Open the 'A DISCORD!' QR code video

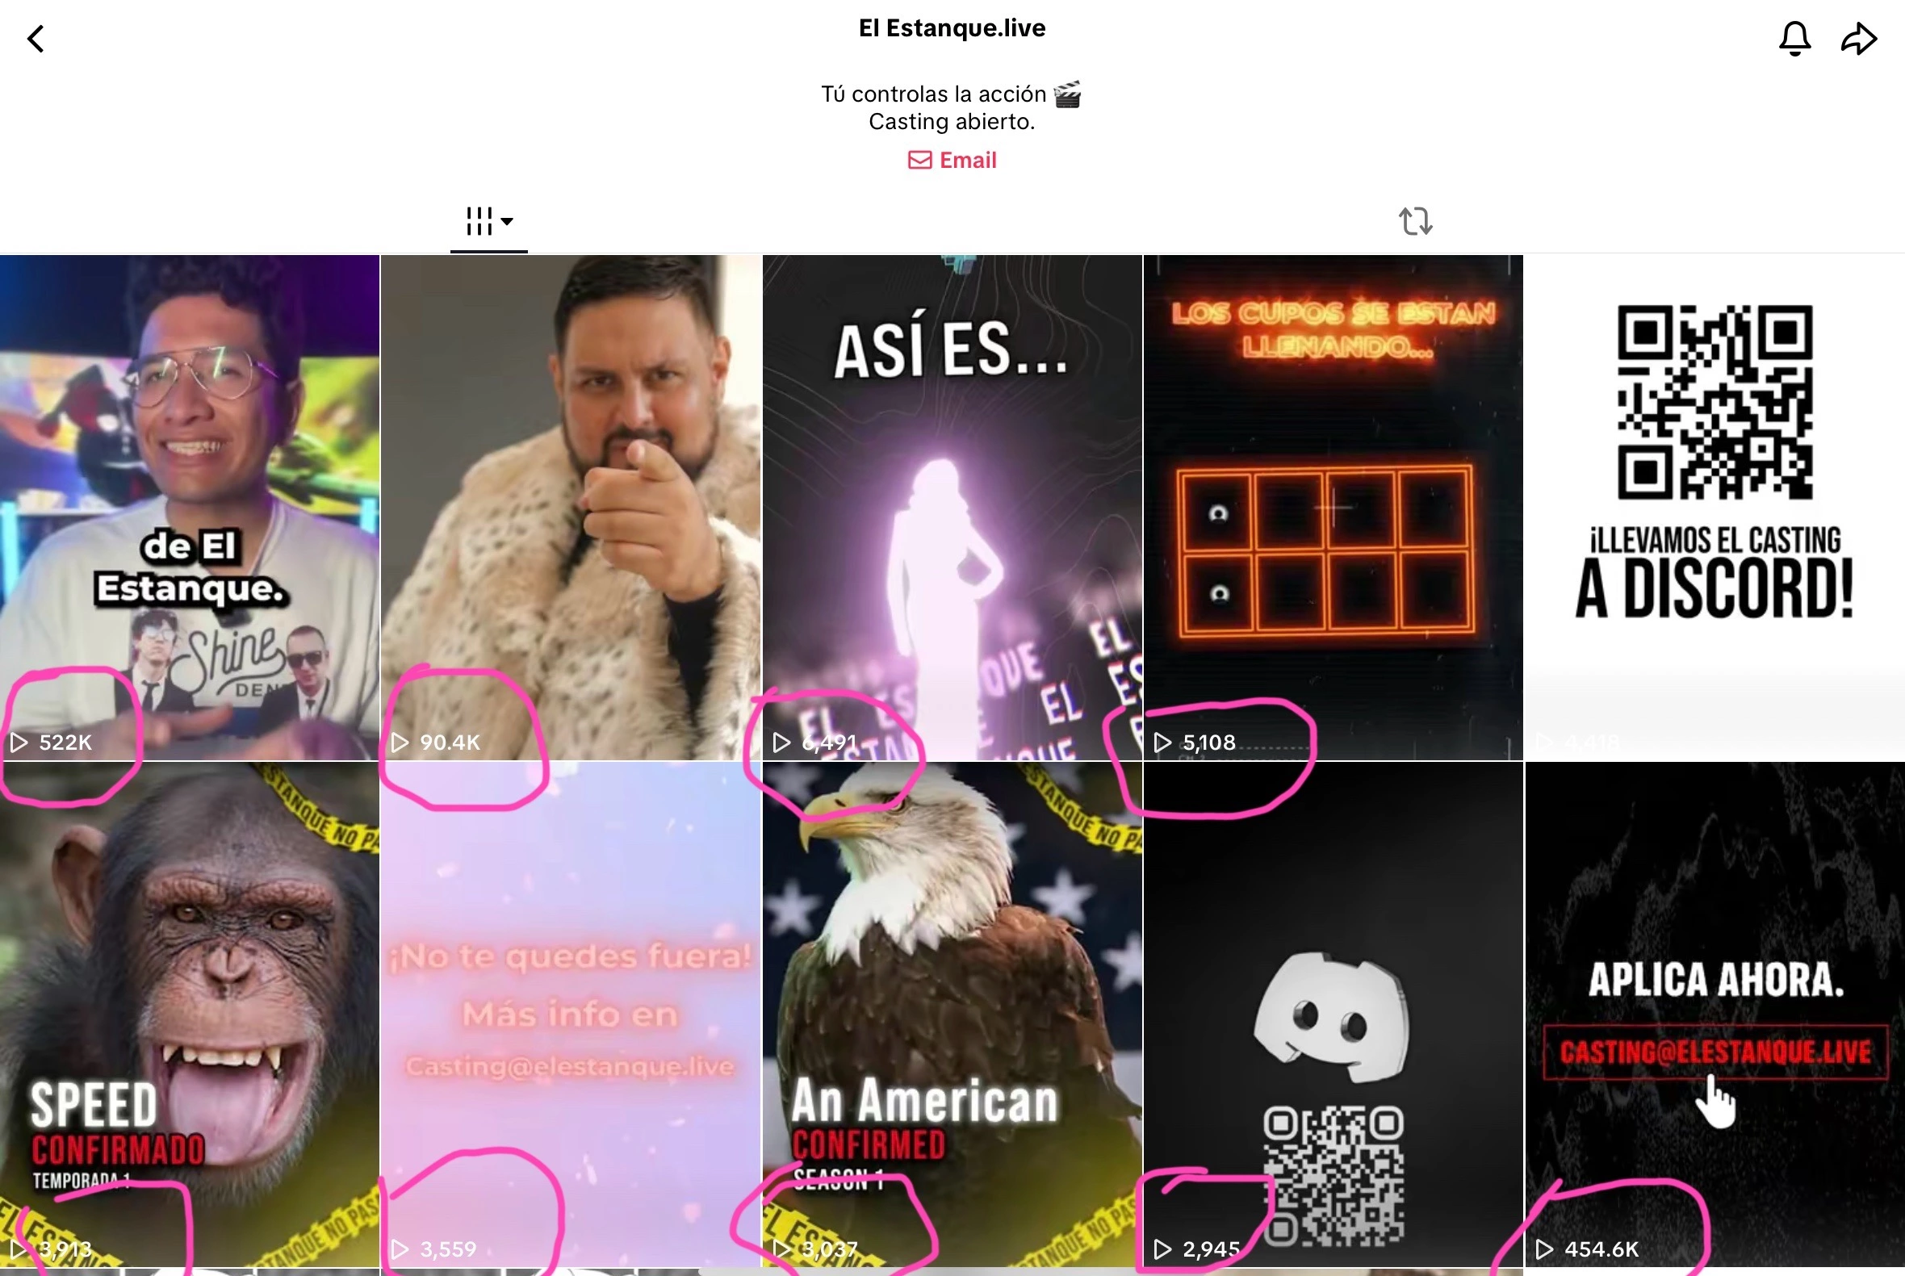(x=1714, y=507)
